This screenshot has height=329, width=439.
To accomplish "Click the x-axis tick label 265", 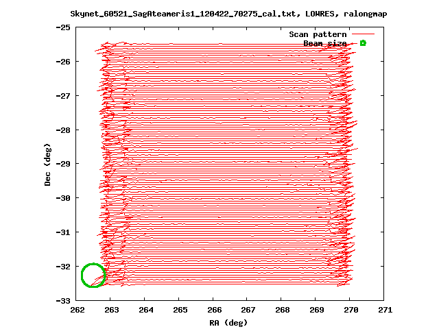I will (180, 310).
